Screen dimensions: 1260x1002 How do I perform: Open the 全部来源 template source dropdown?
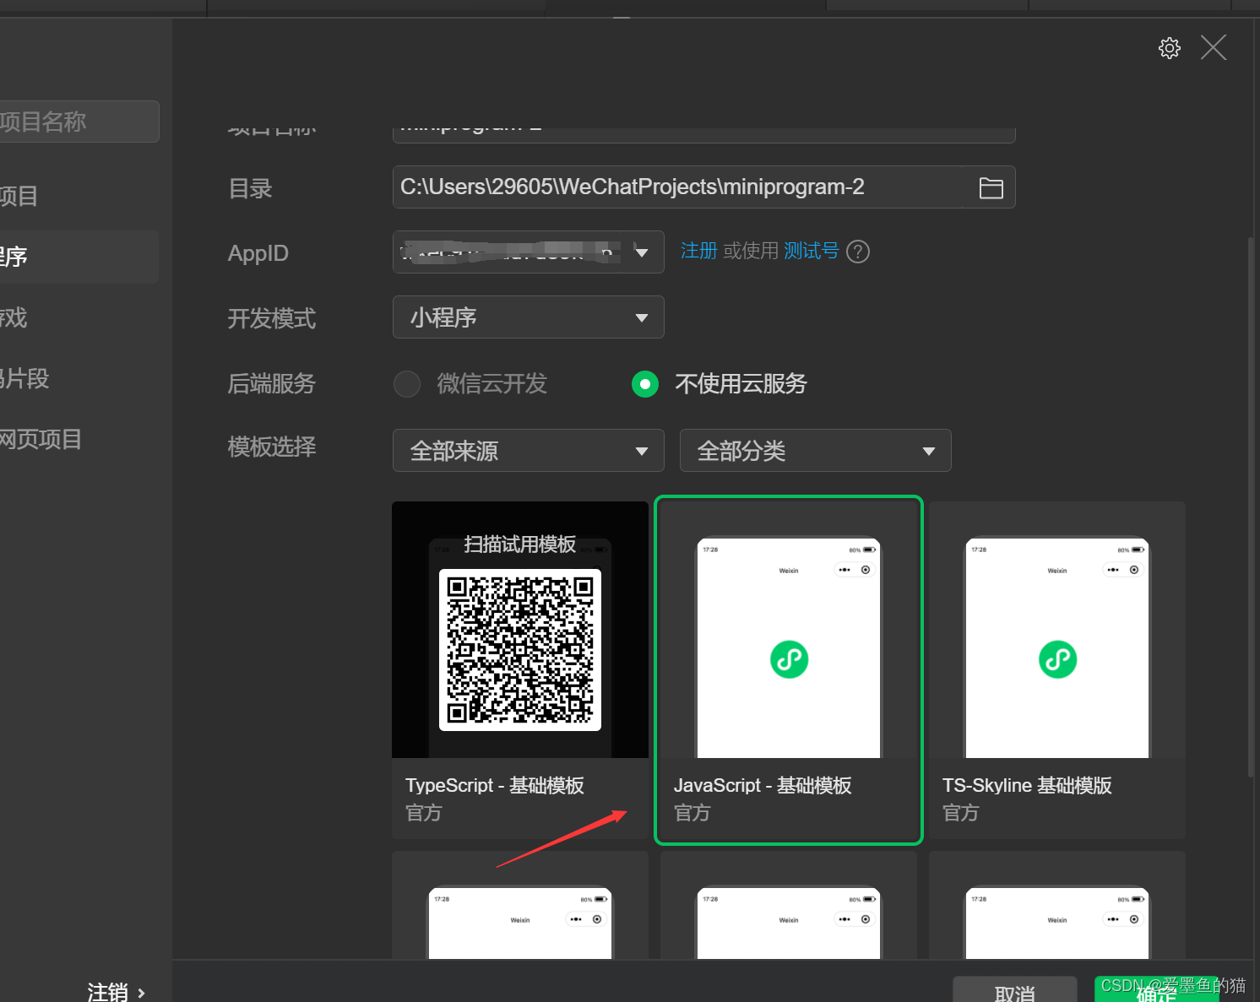529,451
